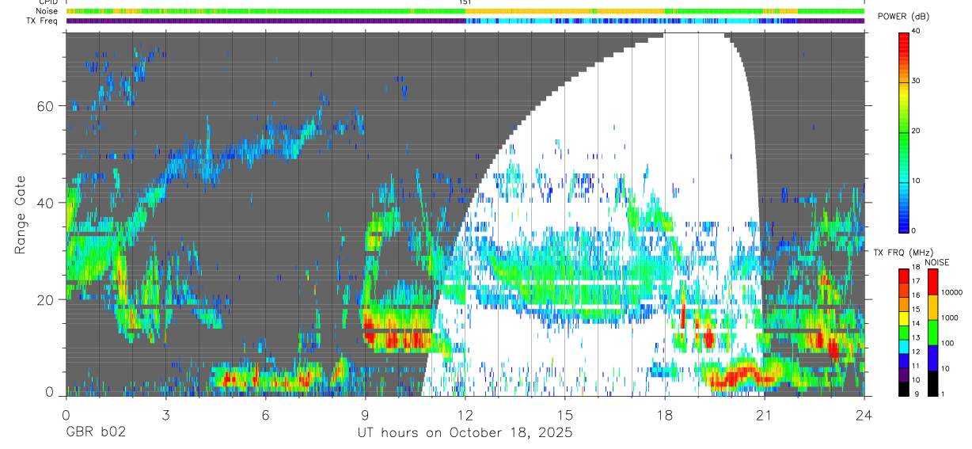Click the '18' tick on the UT hours axis
This screenshot has width=972, height=449.
(x=665, y=414)
